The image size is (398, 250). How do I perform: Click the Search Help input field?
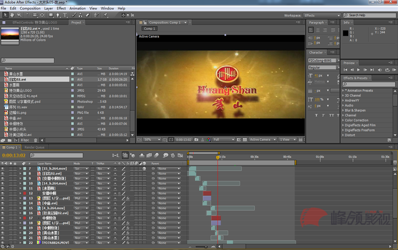[x=370, y=15]
